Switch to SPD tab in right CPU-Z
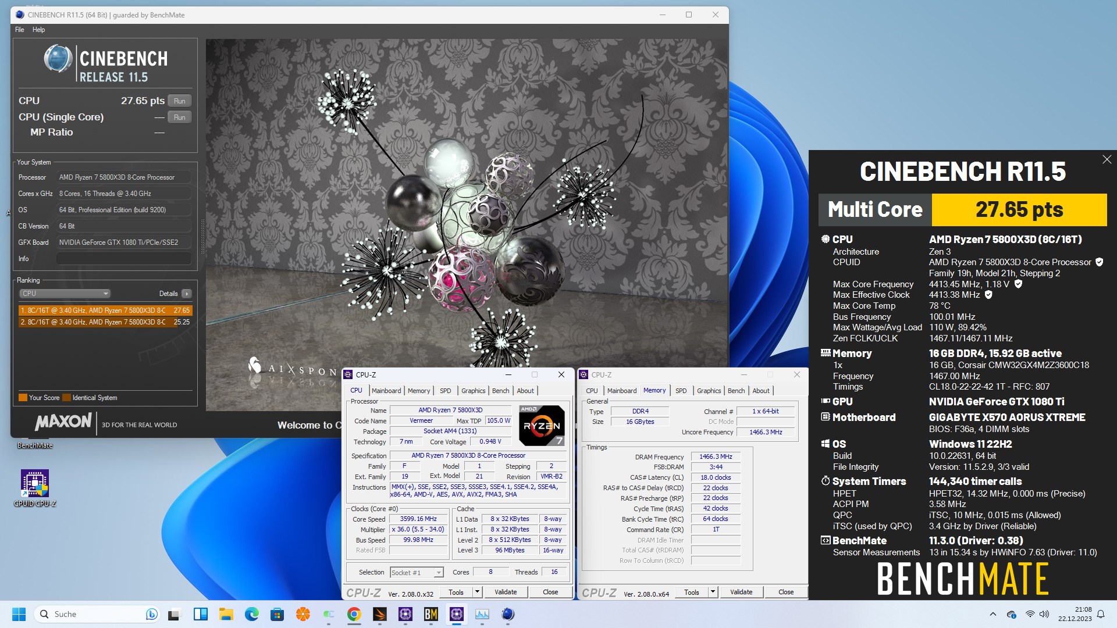 (x=681, y=391)
